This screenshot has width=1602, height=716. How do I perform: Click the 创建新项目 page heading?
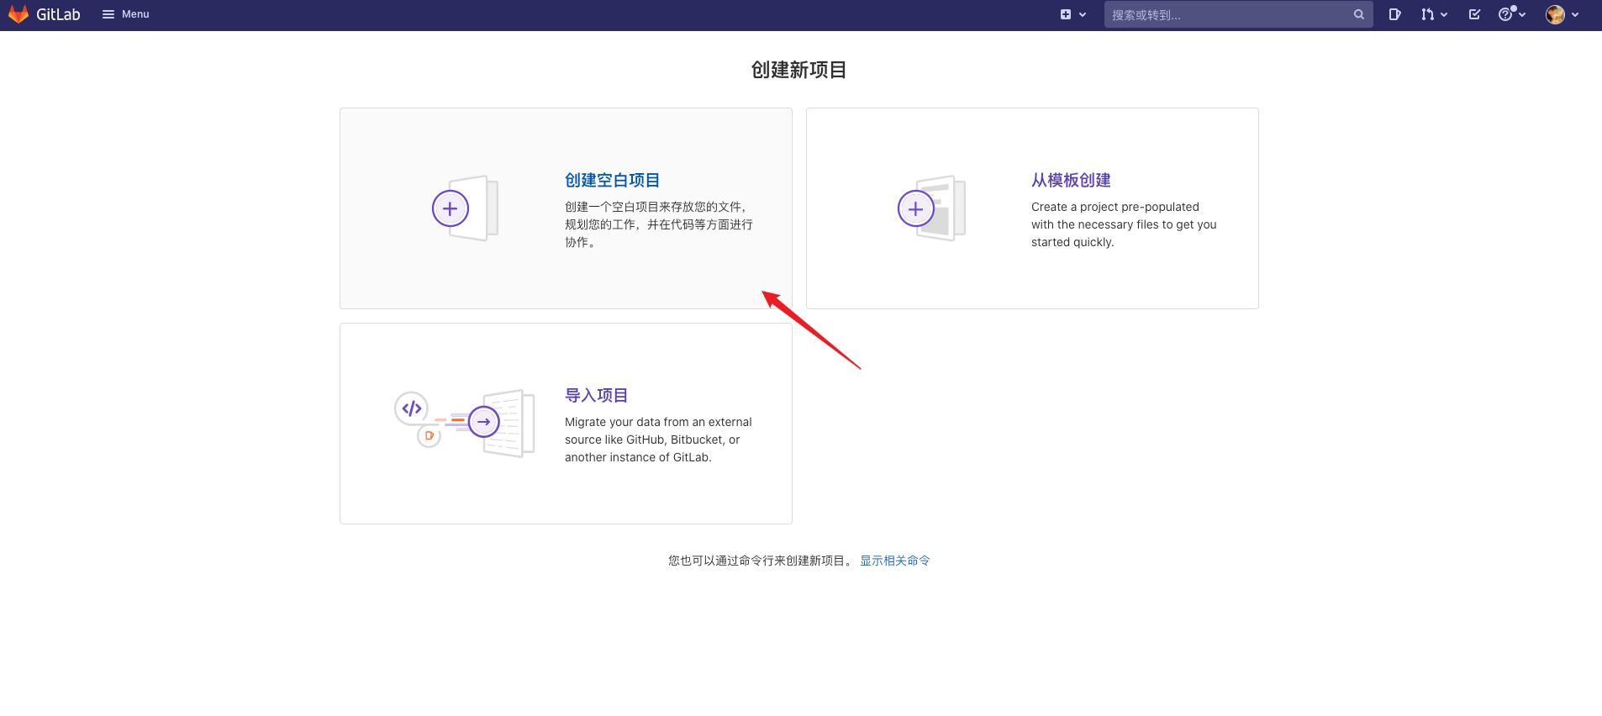pos(798,70)
